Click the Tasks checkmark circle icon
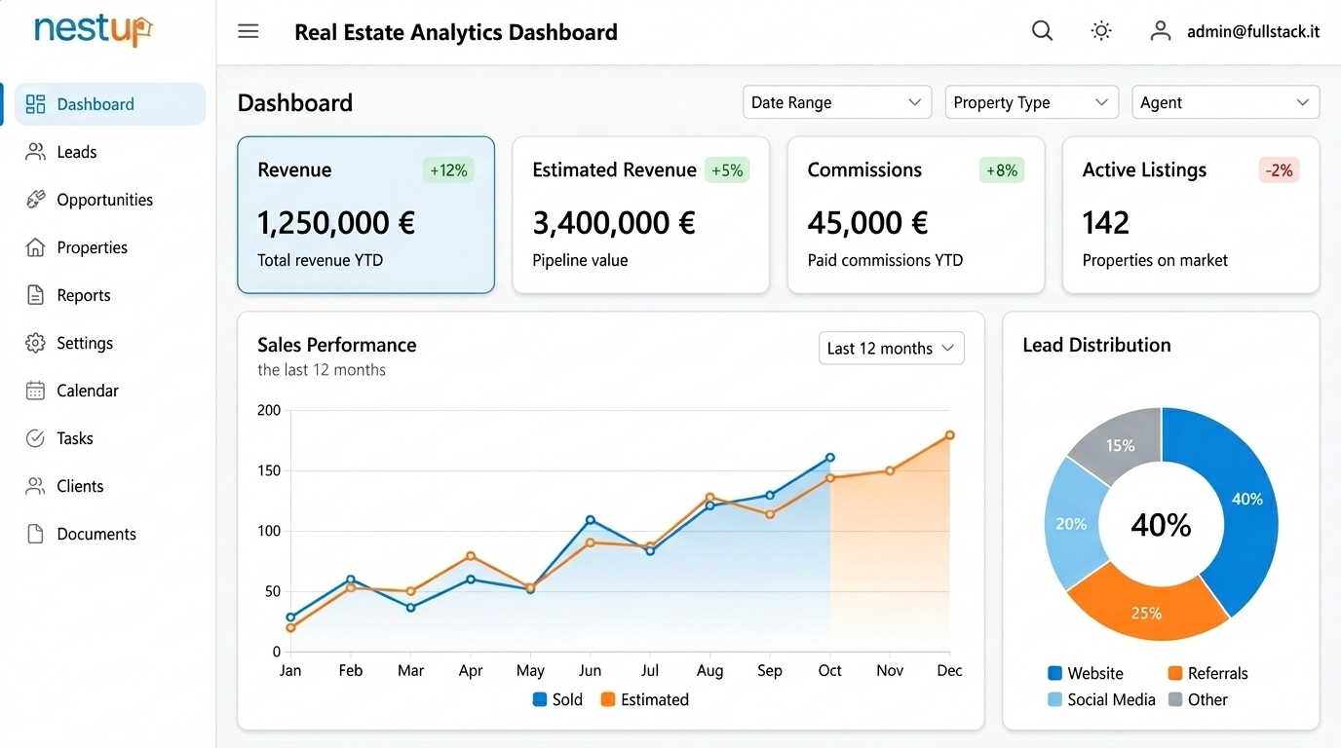The image size is (1341, 748). point(36,438)
